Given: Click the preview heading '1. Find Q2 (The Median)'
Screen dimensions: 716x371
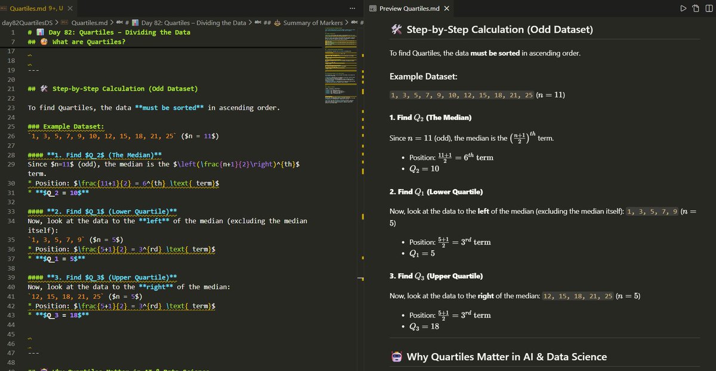Looking at the screenshot, I should (x=430, y=118).
